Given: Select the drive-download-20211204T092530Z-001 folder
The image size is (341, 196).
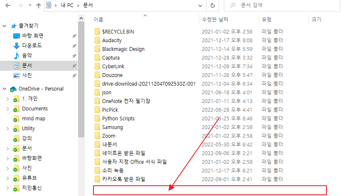Looking at the screenshot, I should 149,84.
